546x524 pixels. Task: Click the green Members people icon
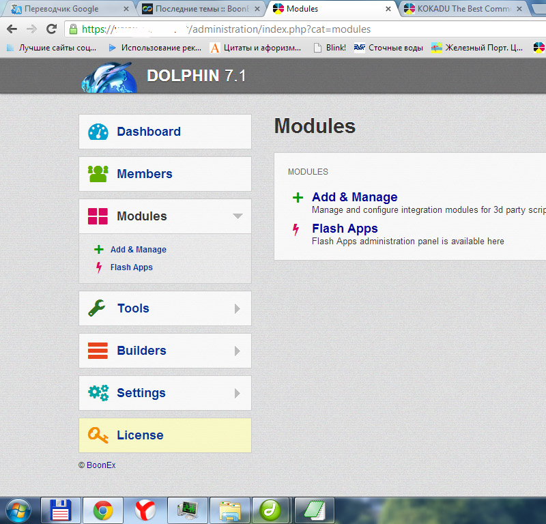point(98,174)
